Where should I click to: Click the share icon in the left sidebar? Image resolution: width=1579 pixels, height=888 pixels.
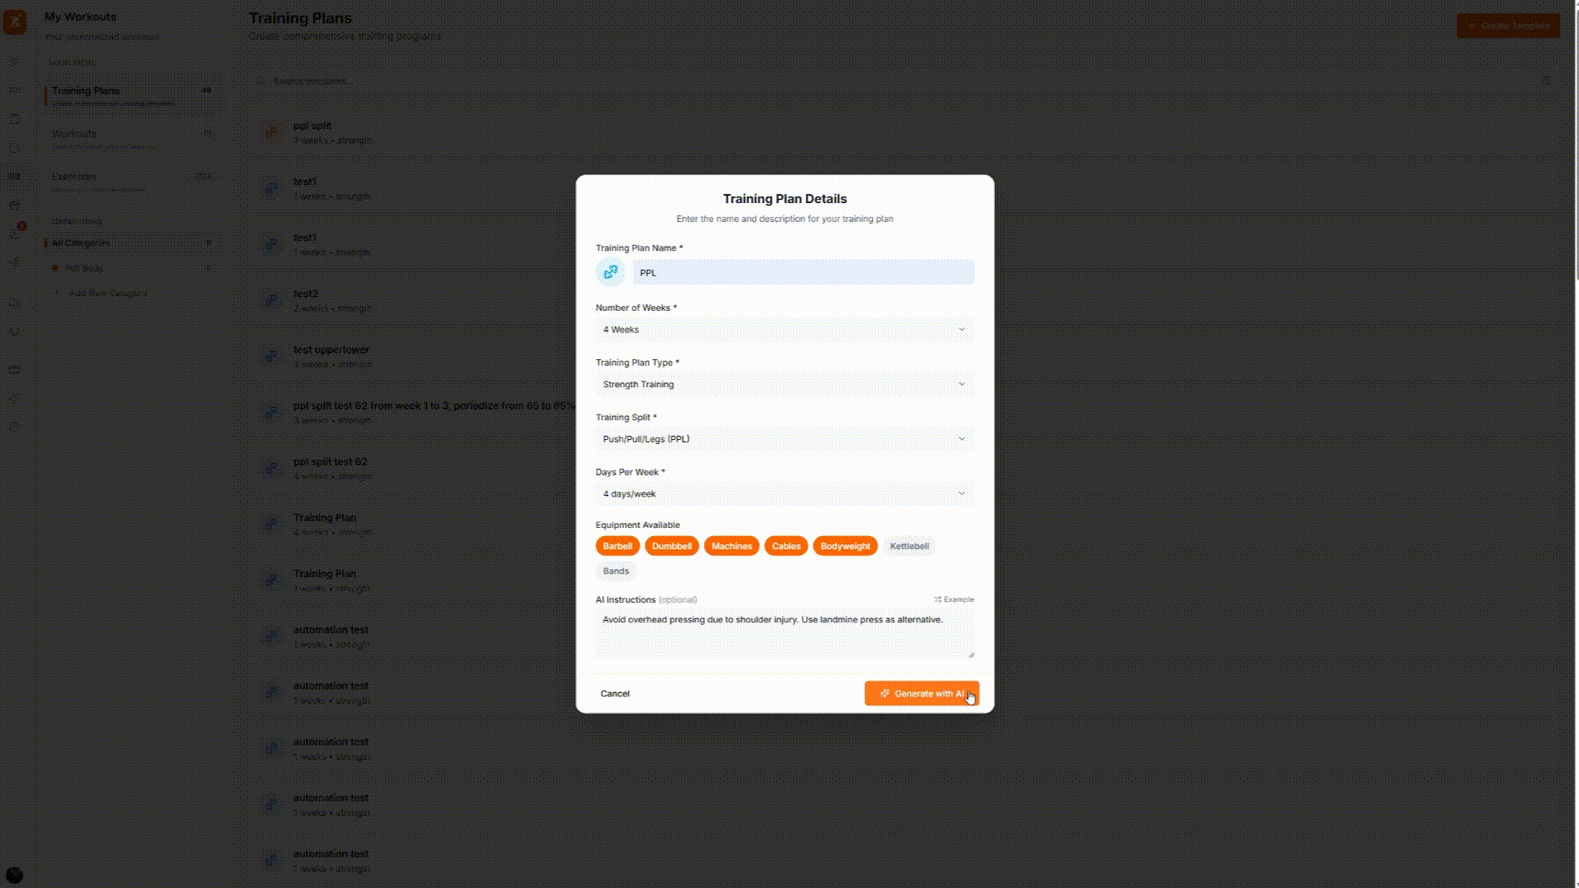[14, 262]
